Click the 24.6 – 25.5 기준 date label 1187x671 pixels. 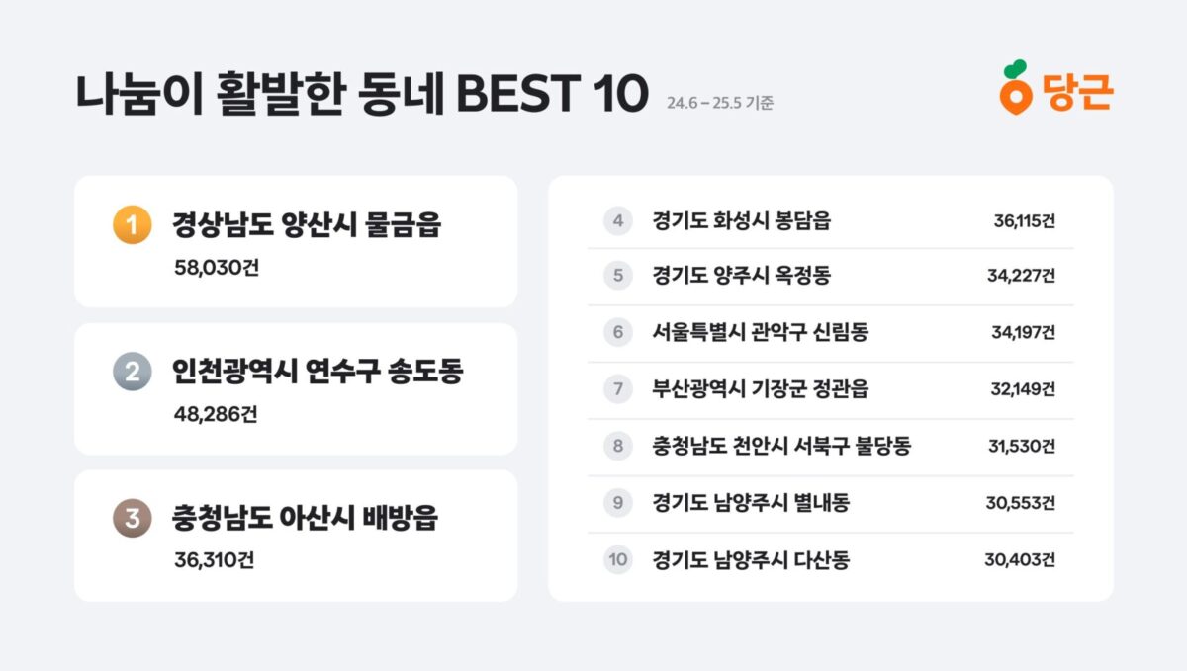[x=720, y=103]
